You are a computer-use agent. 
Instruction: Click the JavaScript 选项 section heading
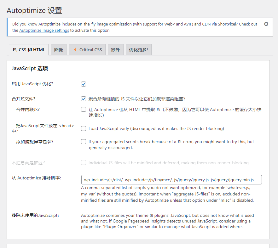30,68
